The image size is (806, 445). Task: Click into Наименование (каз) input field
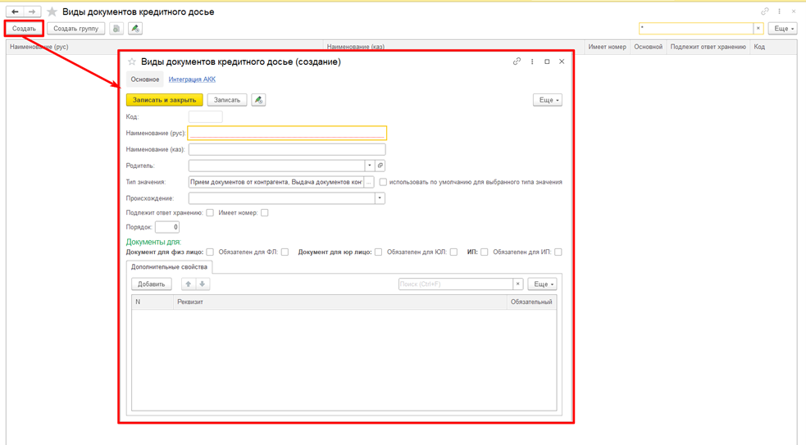point(287,149)
